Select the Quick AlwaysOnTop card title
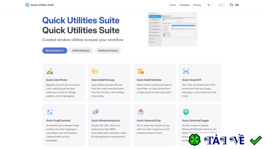Viewport: 265px width, 149px height. pyautogui.click(x=148, y=121)
